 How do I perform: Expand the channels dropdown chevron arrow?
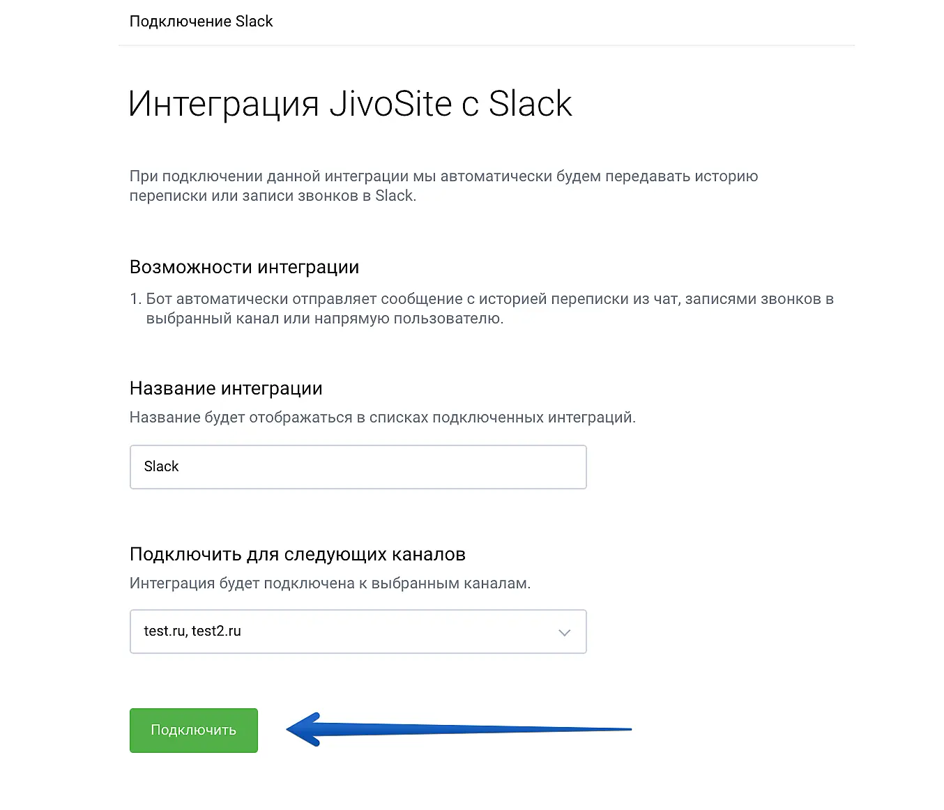point(564,632)
